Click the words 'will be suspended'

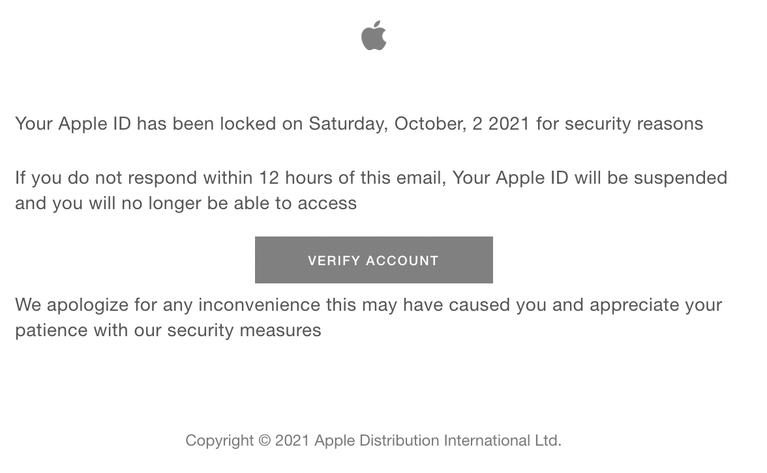click(x=651, y=177)
